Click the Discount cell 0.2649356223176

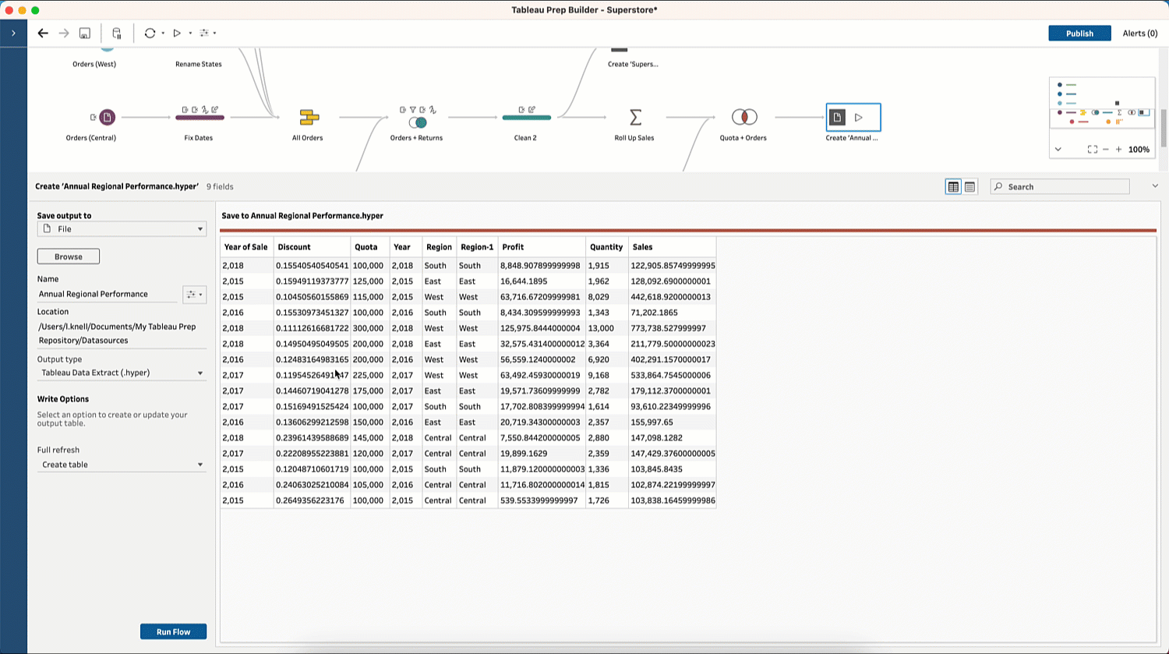coord(310,500)
